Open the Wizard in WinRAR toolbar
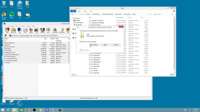Viewport: 200px width, 112px height. [42, 30]
